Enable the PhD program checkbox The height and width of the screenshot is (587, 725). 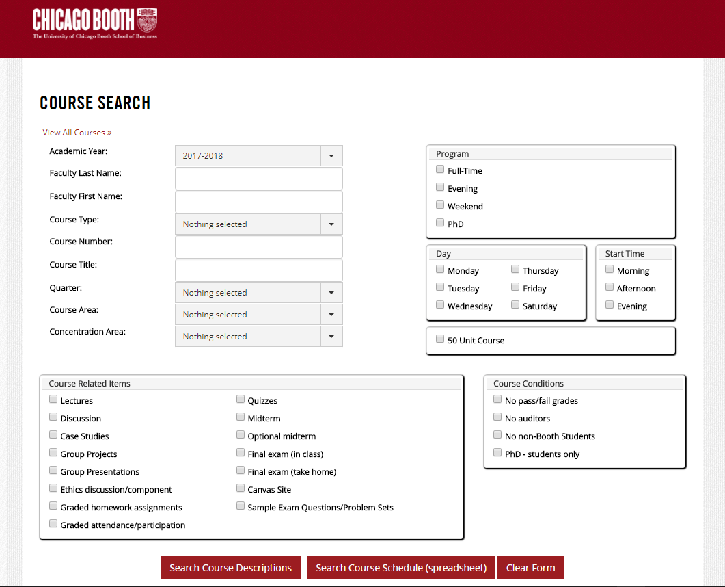point(440,223)
